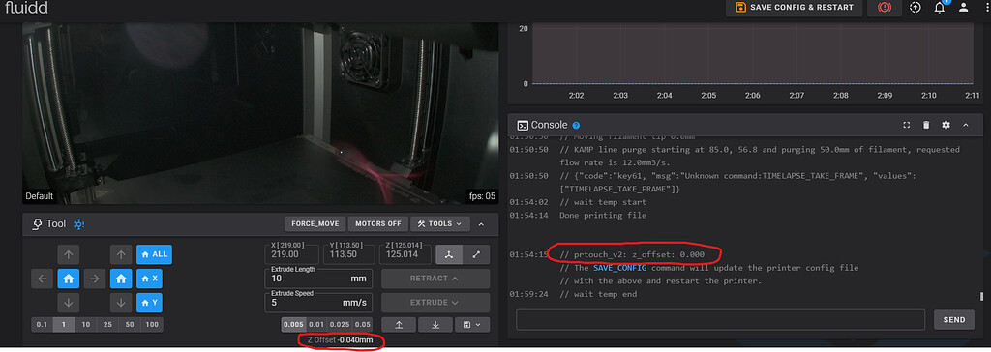Viewport: 991px width, 352px height.
Task: Home the Y axis
Action: point(149,303)
